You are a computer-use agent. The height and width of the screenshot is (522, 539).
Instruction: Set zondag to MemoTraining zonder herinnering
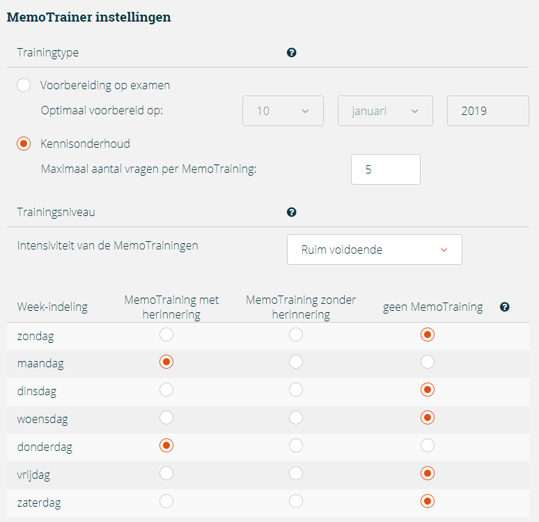click(x=296, y=335)
